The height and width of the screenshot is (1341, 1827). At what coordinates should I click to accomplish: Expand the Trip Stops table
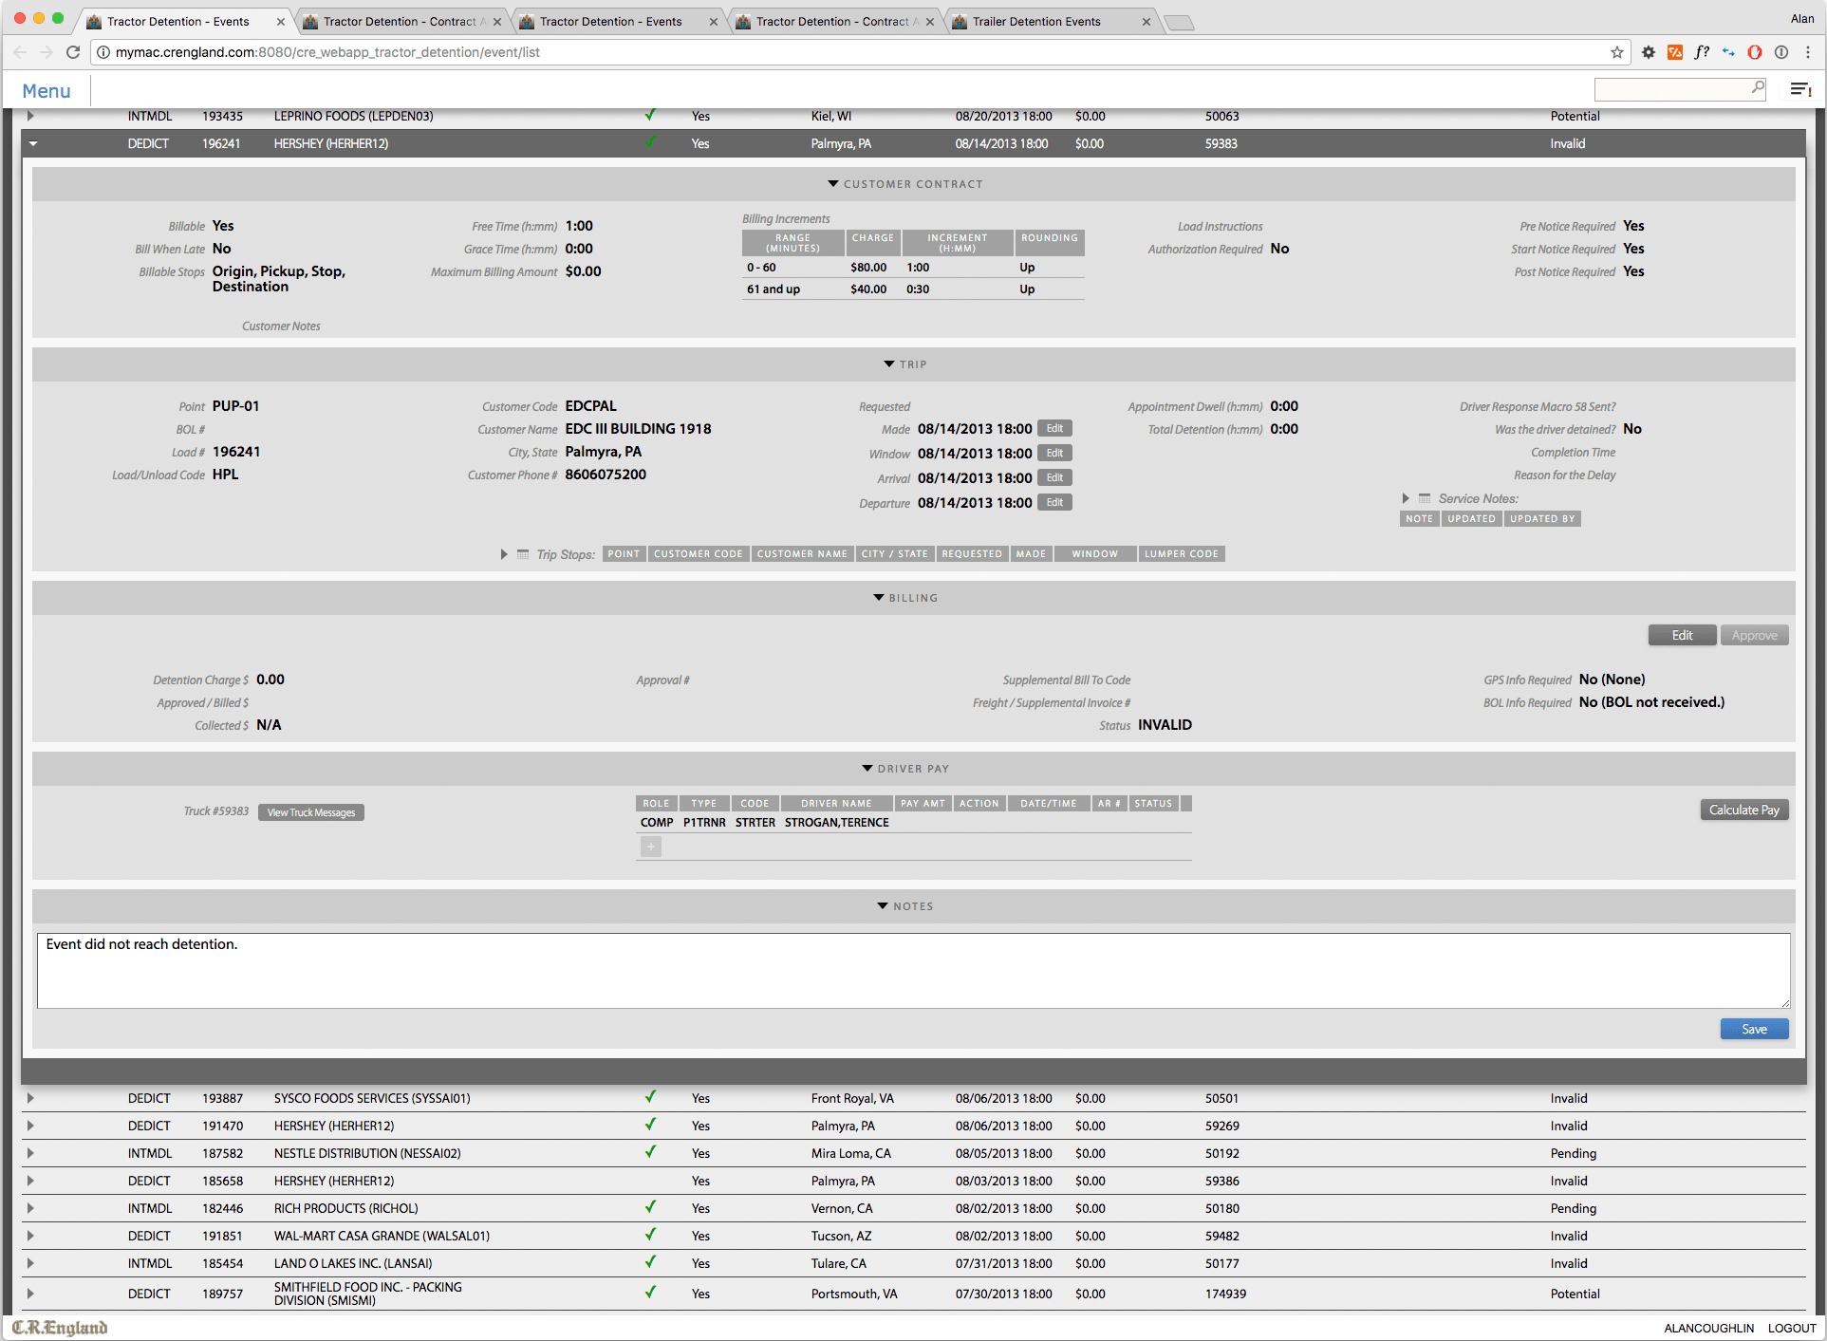pos(504,554)
